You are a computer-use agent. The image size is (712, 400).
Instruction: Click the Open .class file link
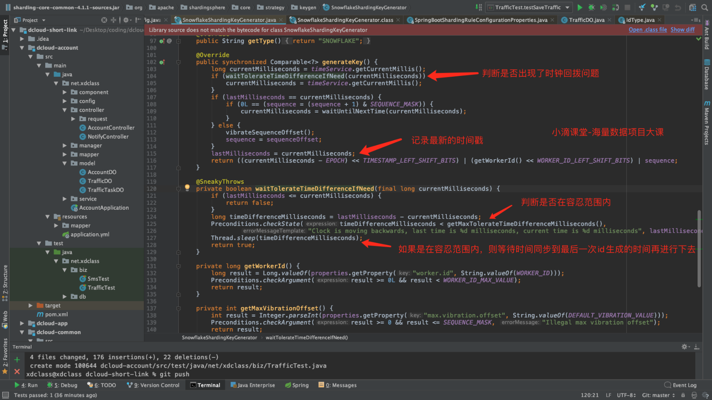pos(647,30)
